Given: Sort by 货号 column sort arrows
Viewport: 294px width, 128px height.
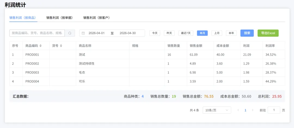Looking at the screenshot, I should (x=61, y=46).
